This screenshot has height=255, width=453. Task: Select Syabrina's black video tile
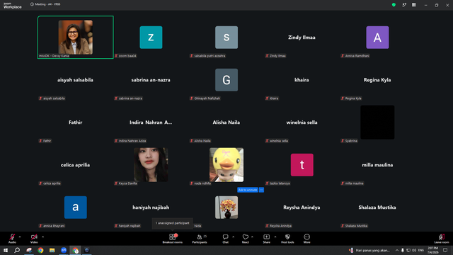[377, 123]
